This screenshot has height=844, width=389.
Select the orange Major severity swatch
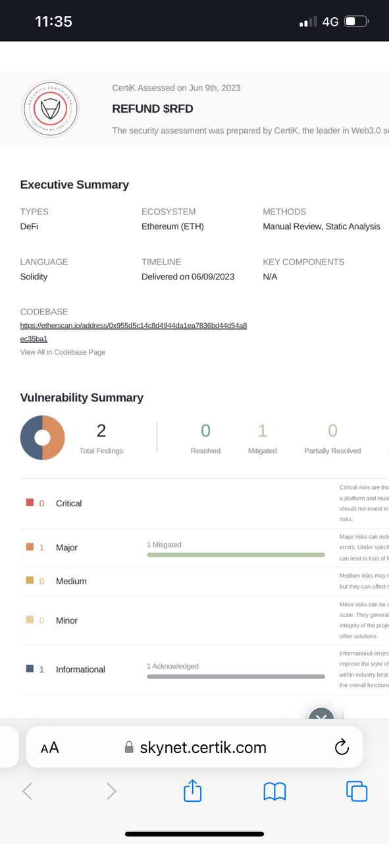pyautogui.click(x=30, y=547)
